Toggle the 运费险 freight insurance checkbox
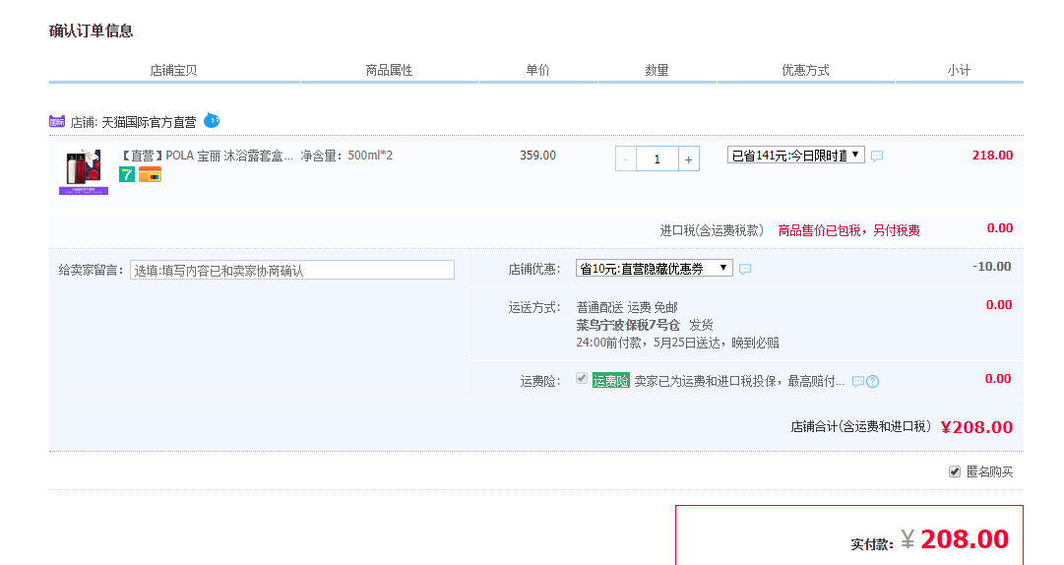Image resolution: width=1064 pixels, height=565 pixels. point(582,378)
